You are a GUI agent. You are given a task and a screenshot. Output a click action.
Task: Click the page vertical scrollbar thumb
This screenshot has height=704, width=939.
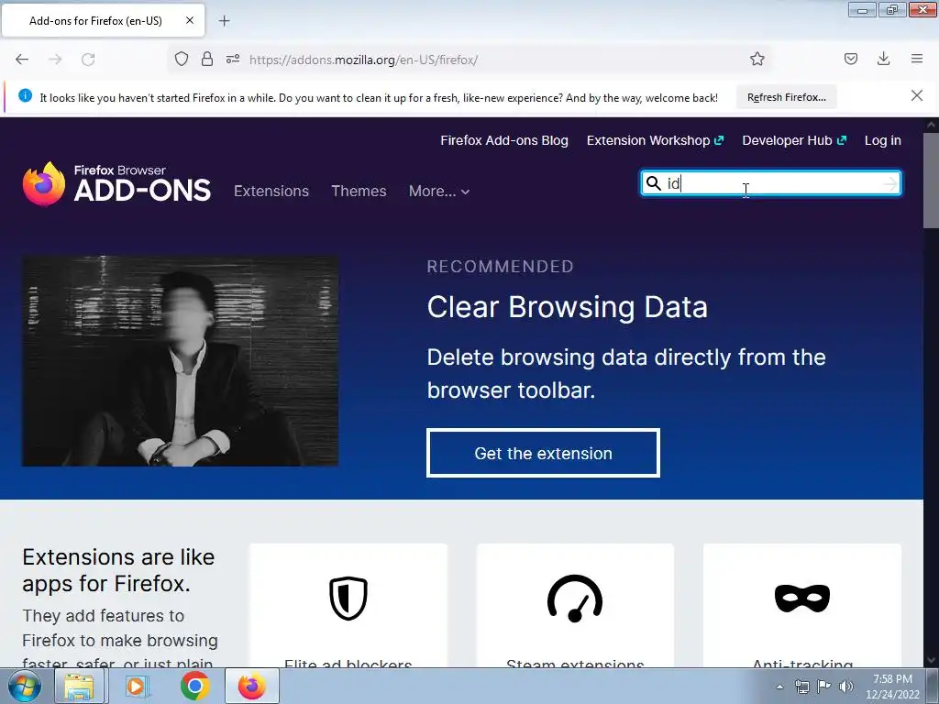931,180
